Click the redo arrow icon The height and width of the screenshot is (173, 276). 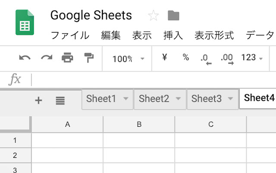tap(47, 58)
